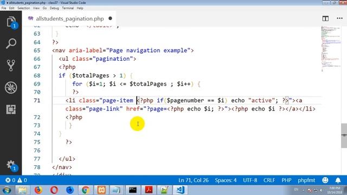Open the Debug view in activity bar
347x195 pixels.
click(11, 88)
